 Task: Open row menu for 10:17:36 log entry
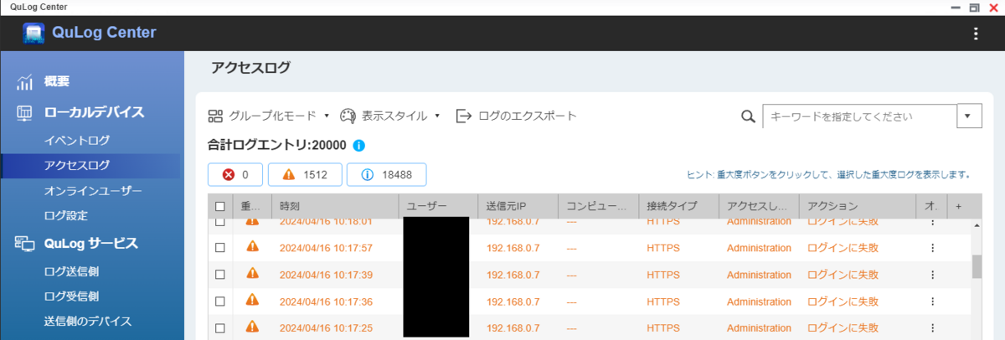click(932, 301)
